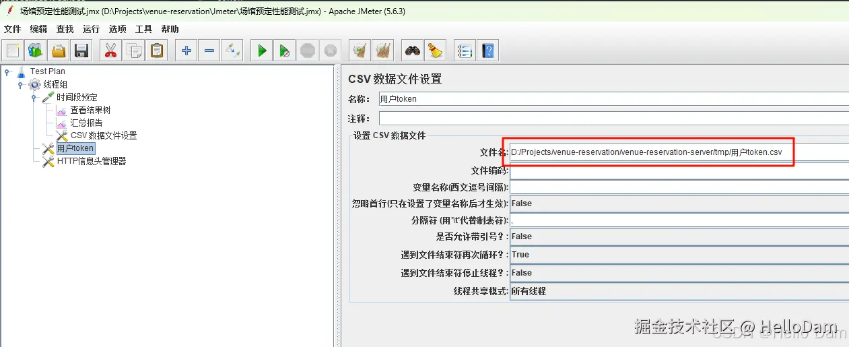Click the 文件名 field with CSV path
This screenshot has width=849, height=347.
tap(679, 152)
